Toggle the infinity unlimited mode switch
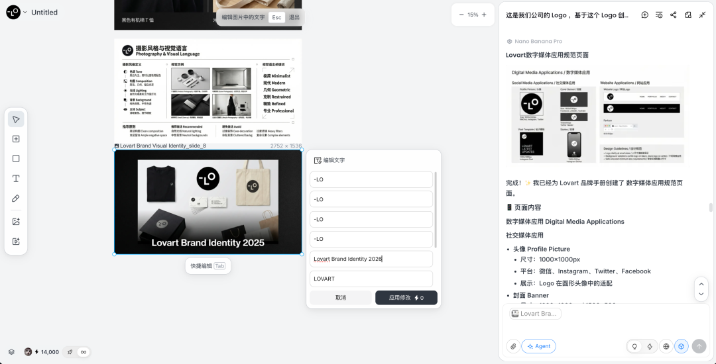The image size is (716, 364). [x=84, y=352]
